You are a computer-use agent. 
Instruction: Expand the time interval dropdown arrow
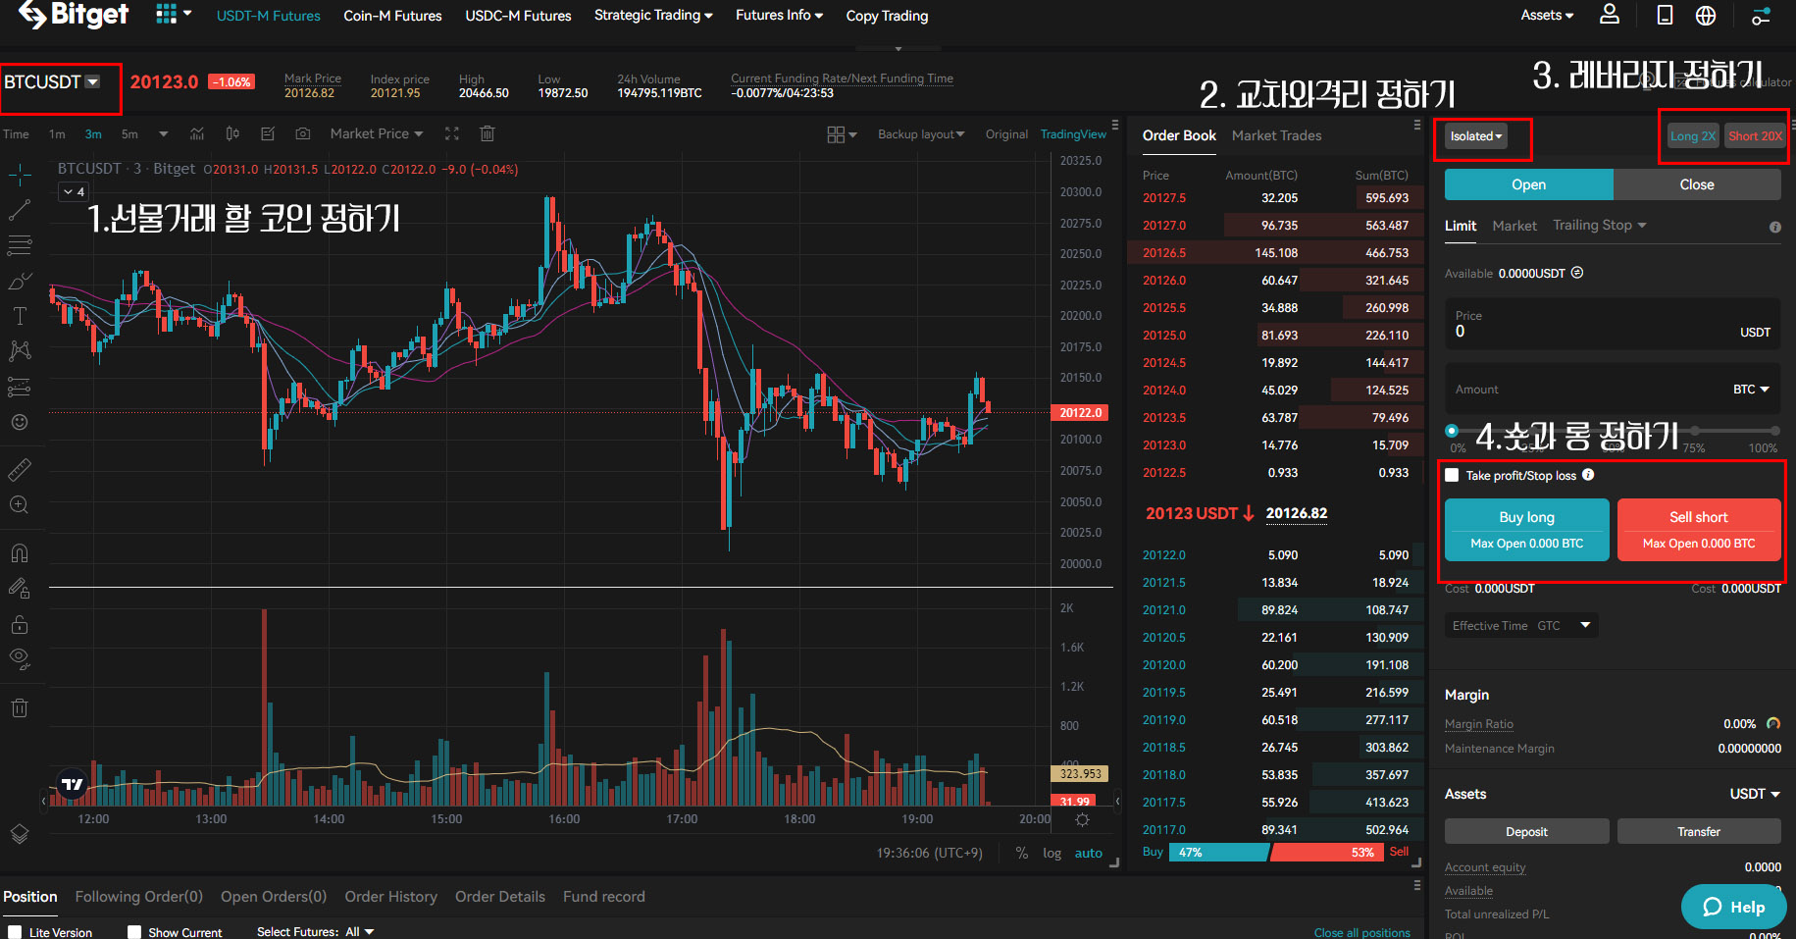coord(164,133)
